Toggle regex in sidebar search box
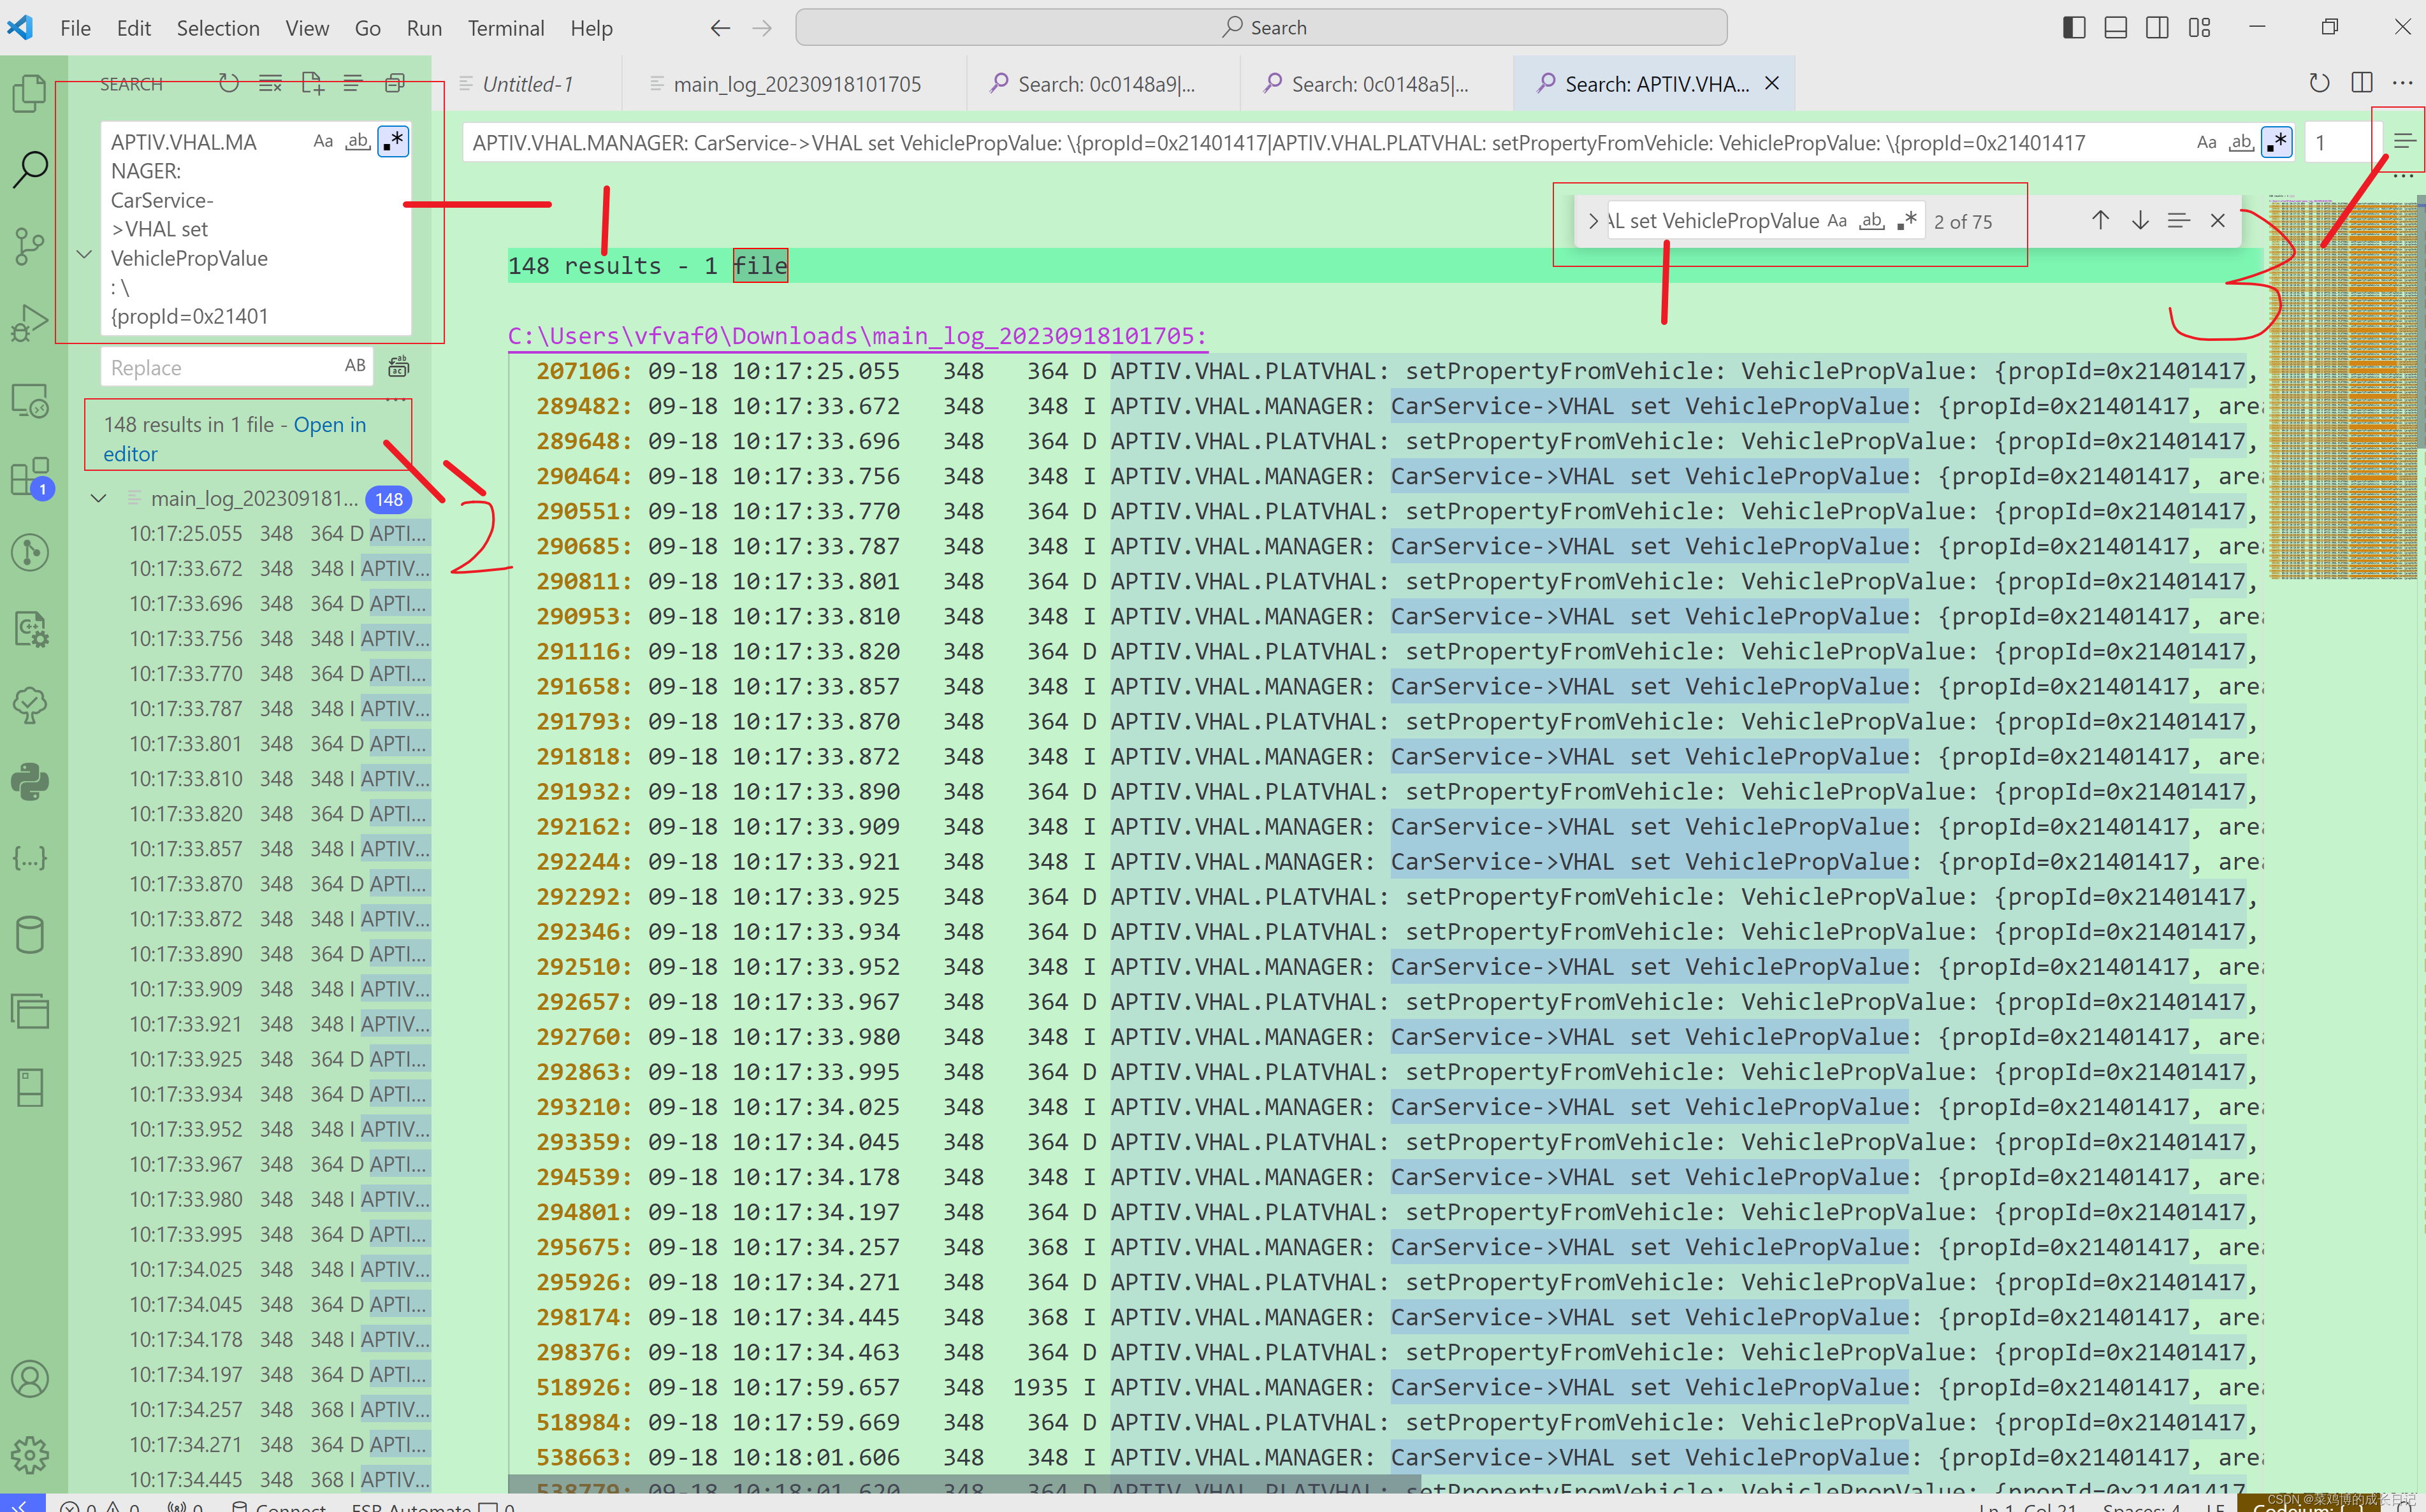Image resolution: width=2426 pixels, height=1512 pixels. [x=393, y=142]
